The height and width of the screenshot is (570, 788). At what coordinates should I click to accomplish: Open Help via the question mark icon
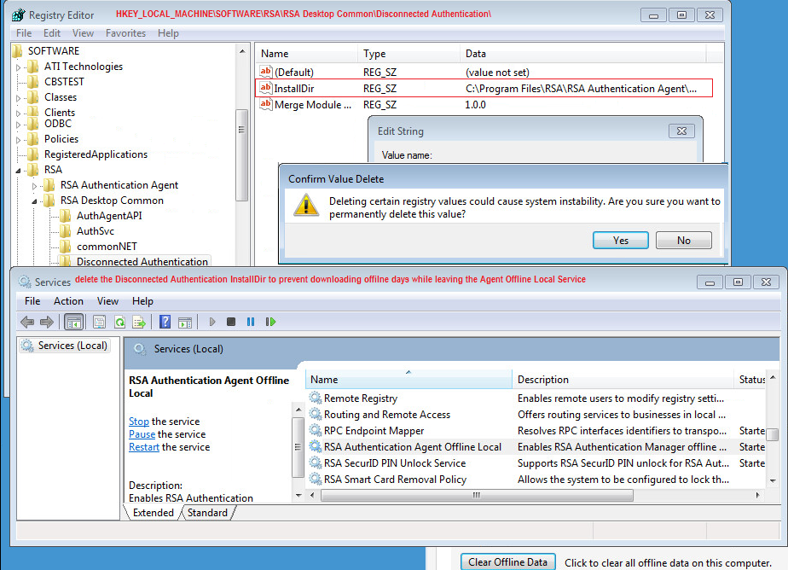tap(165, 322)
